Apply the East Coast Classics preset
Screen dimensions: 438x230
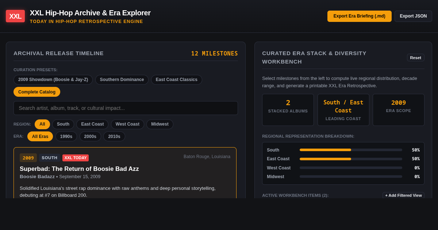tap(177, 80)
